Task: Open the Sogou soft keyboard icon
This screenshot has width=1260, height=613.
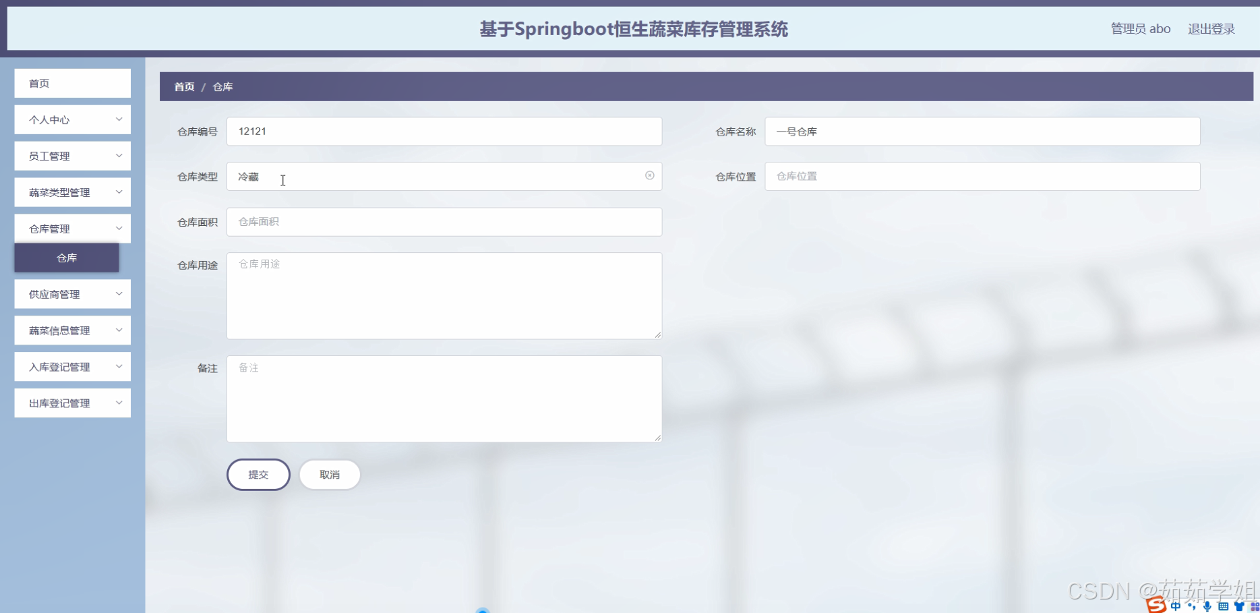Action: coord(1224,606)
